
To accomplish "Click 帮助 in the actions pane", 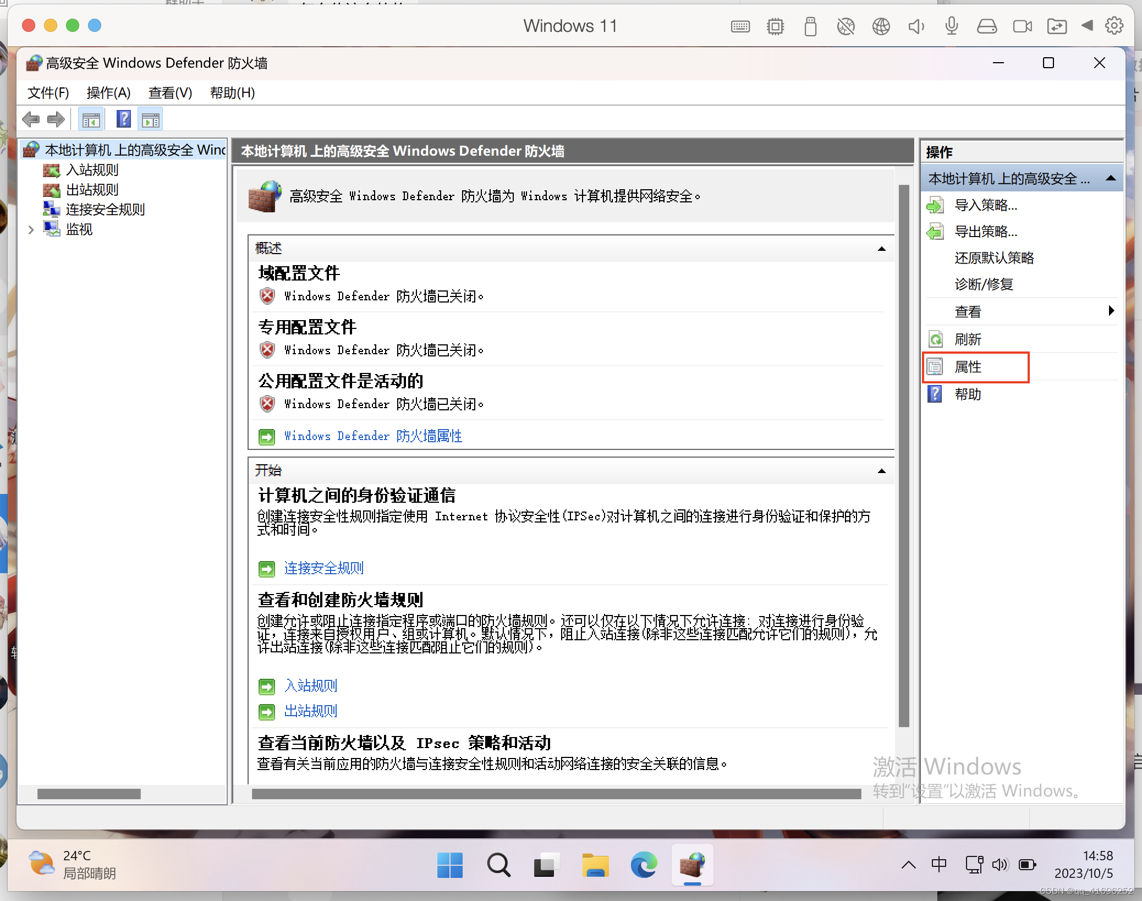I will click(968, 394).
